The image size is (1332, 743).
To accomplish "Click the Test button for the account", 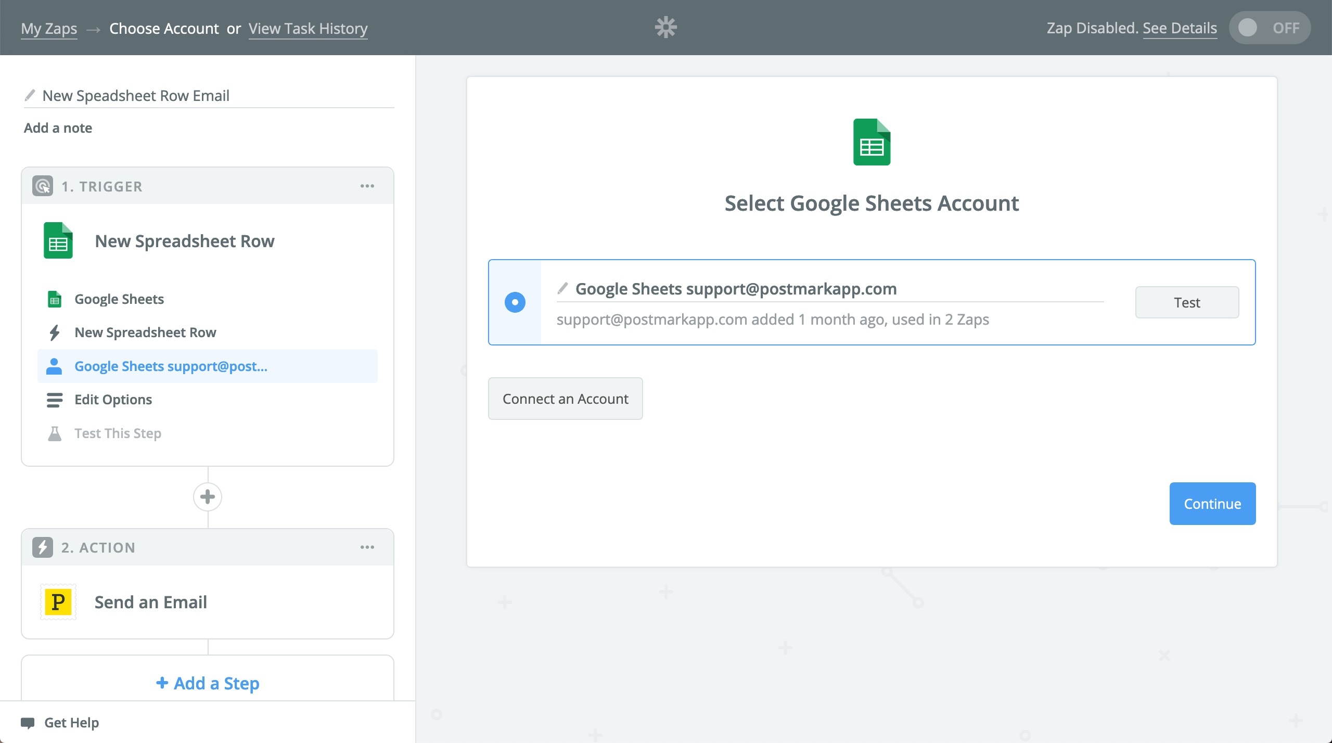I will click(1187, 302).
